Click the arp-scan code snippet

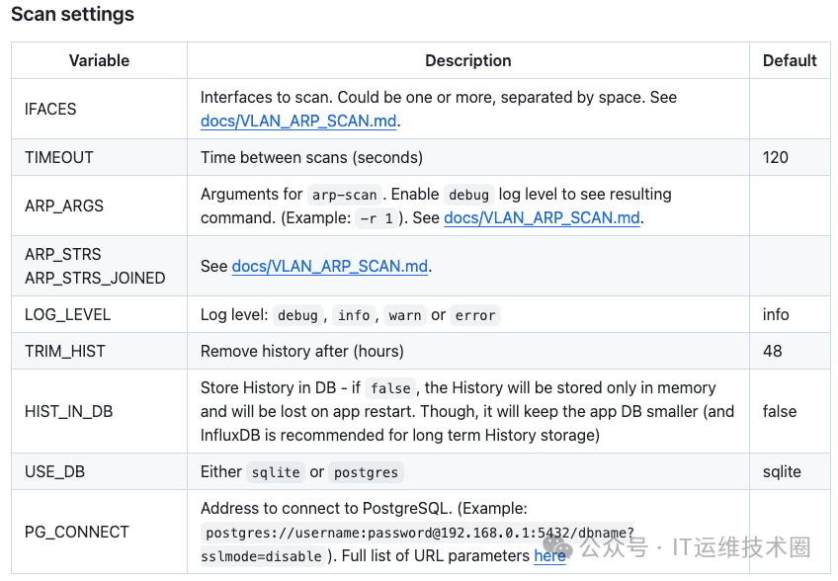point(345,195)
